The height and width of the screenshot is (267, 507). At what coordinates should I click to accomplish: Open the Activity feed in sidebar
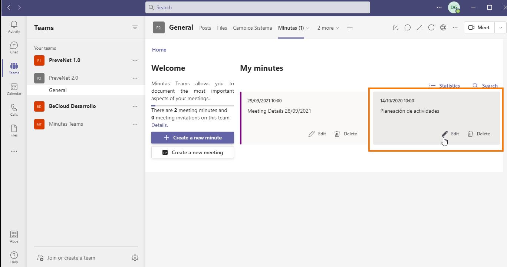click(14, 27)
